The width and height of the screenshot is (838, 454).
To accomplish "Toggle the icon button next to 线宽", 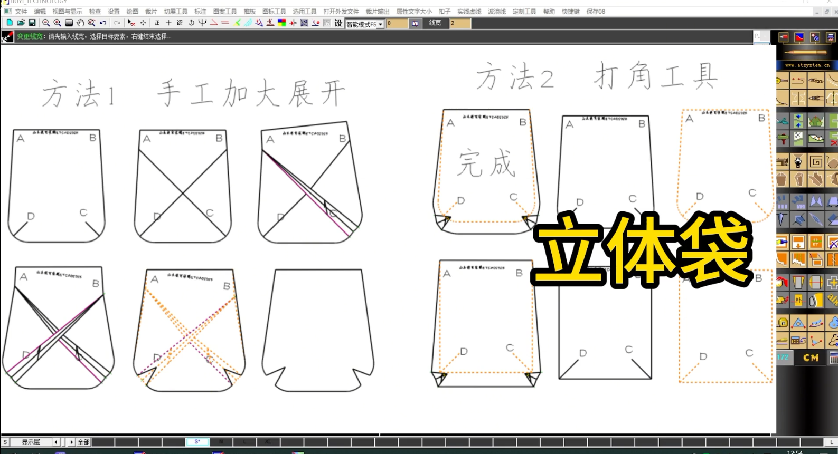I will pyautogui.click(x=415, y=23).
